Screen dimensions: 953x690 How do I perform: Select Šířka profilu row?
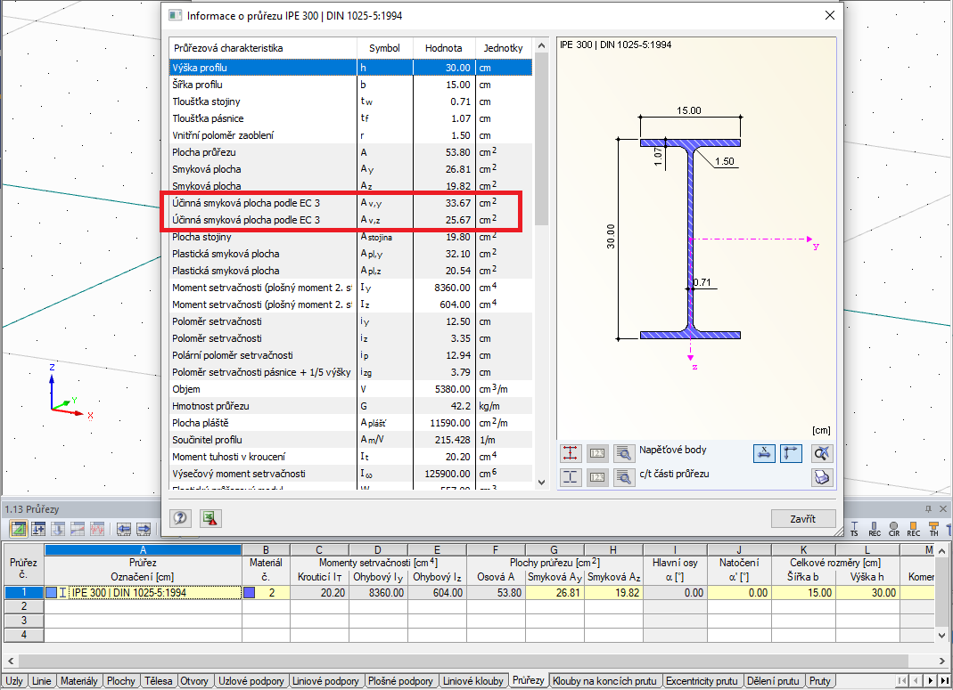[x=350, y=85]
